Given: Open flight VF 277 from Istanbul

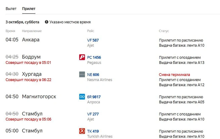Looking at the screenshot, I should (x=93, y=114).
